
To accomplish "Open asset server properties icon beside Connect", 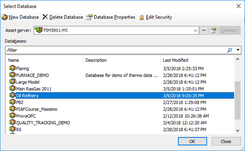I will click(x=213, y=30).
